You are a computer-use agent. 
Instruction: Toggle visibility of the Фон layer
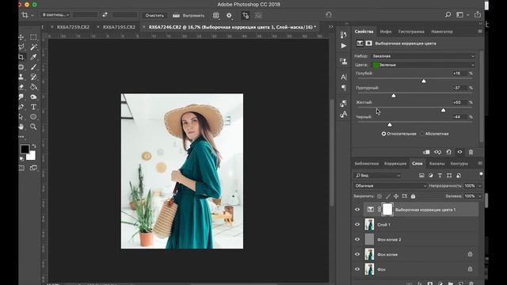tap(357, 269)
